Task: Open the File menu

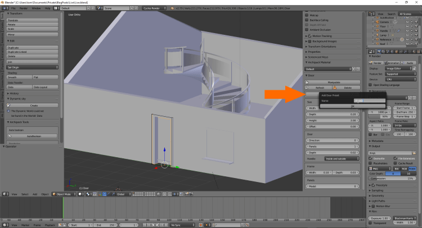Action: 13,9
